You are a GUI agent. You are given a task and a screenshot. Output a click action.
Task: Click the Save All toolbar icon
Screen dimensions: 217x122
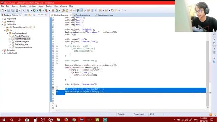[13, 11]
